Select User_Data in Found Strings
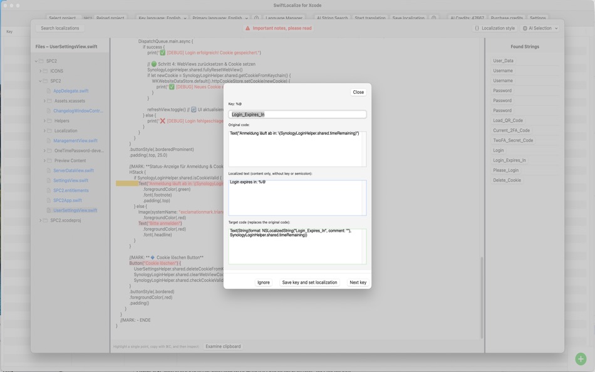This screenshot has height=372, width=595. tap(503, 61)
